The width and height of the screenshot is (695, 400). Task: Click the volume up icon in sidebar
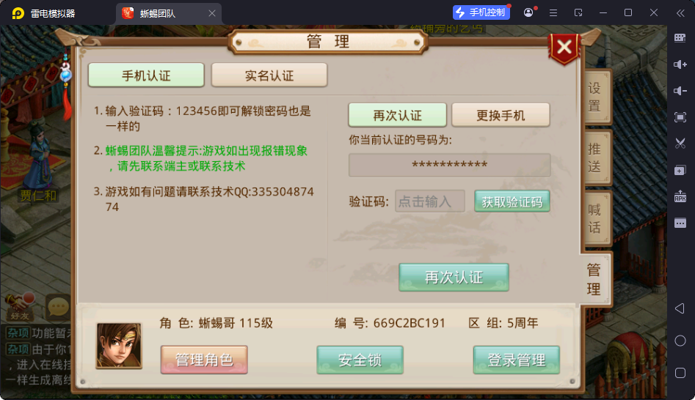pyautogui.click(x=680, y=64)
